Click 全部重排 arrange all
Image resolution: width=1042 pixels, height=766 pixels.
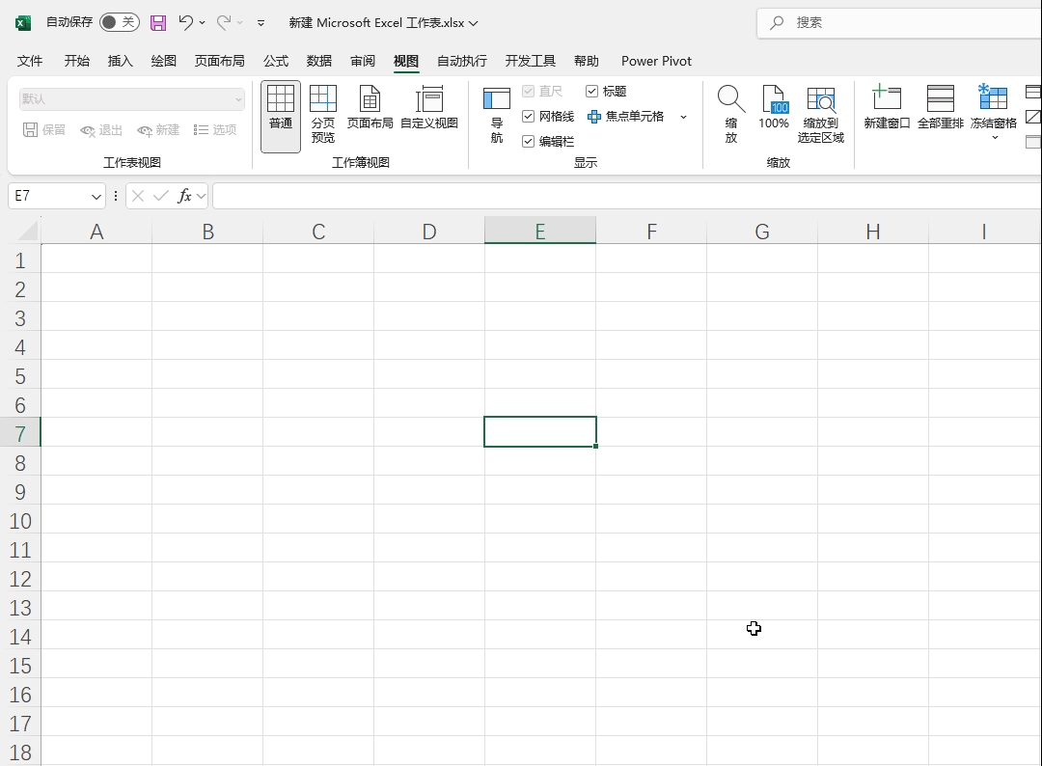941,108
